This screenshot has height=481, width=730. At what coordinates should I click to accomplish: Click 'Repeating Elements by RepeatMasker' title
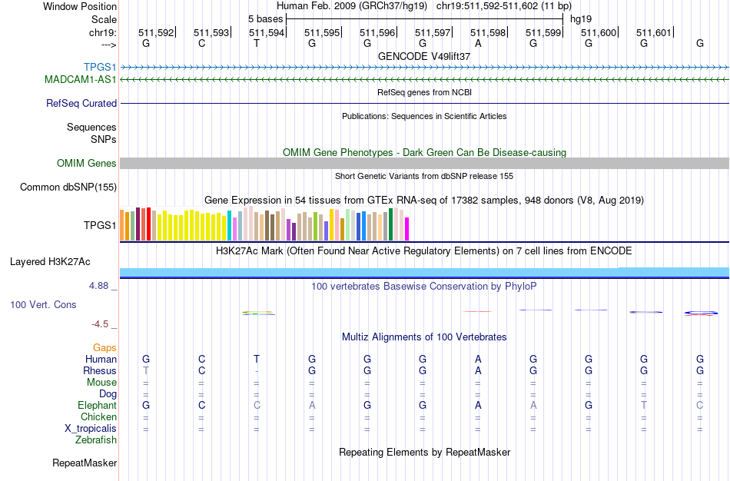coord(425,452)
